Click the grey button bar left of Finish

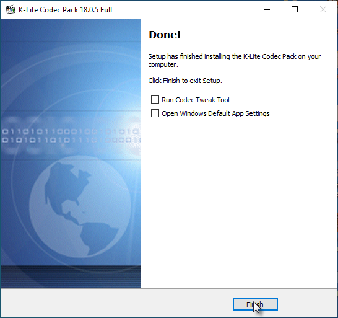[x=116, y=303]
